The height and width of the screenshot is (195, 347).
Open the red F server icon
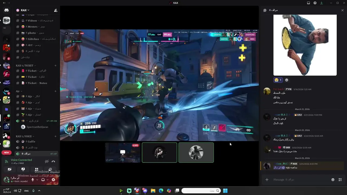click(7, 74)
